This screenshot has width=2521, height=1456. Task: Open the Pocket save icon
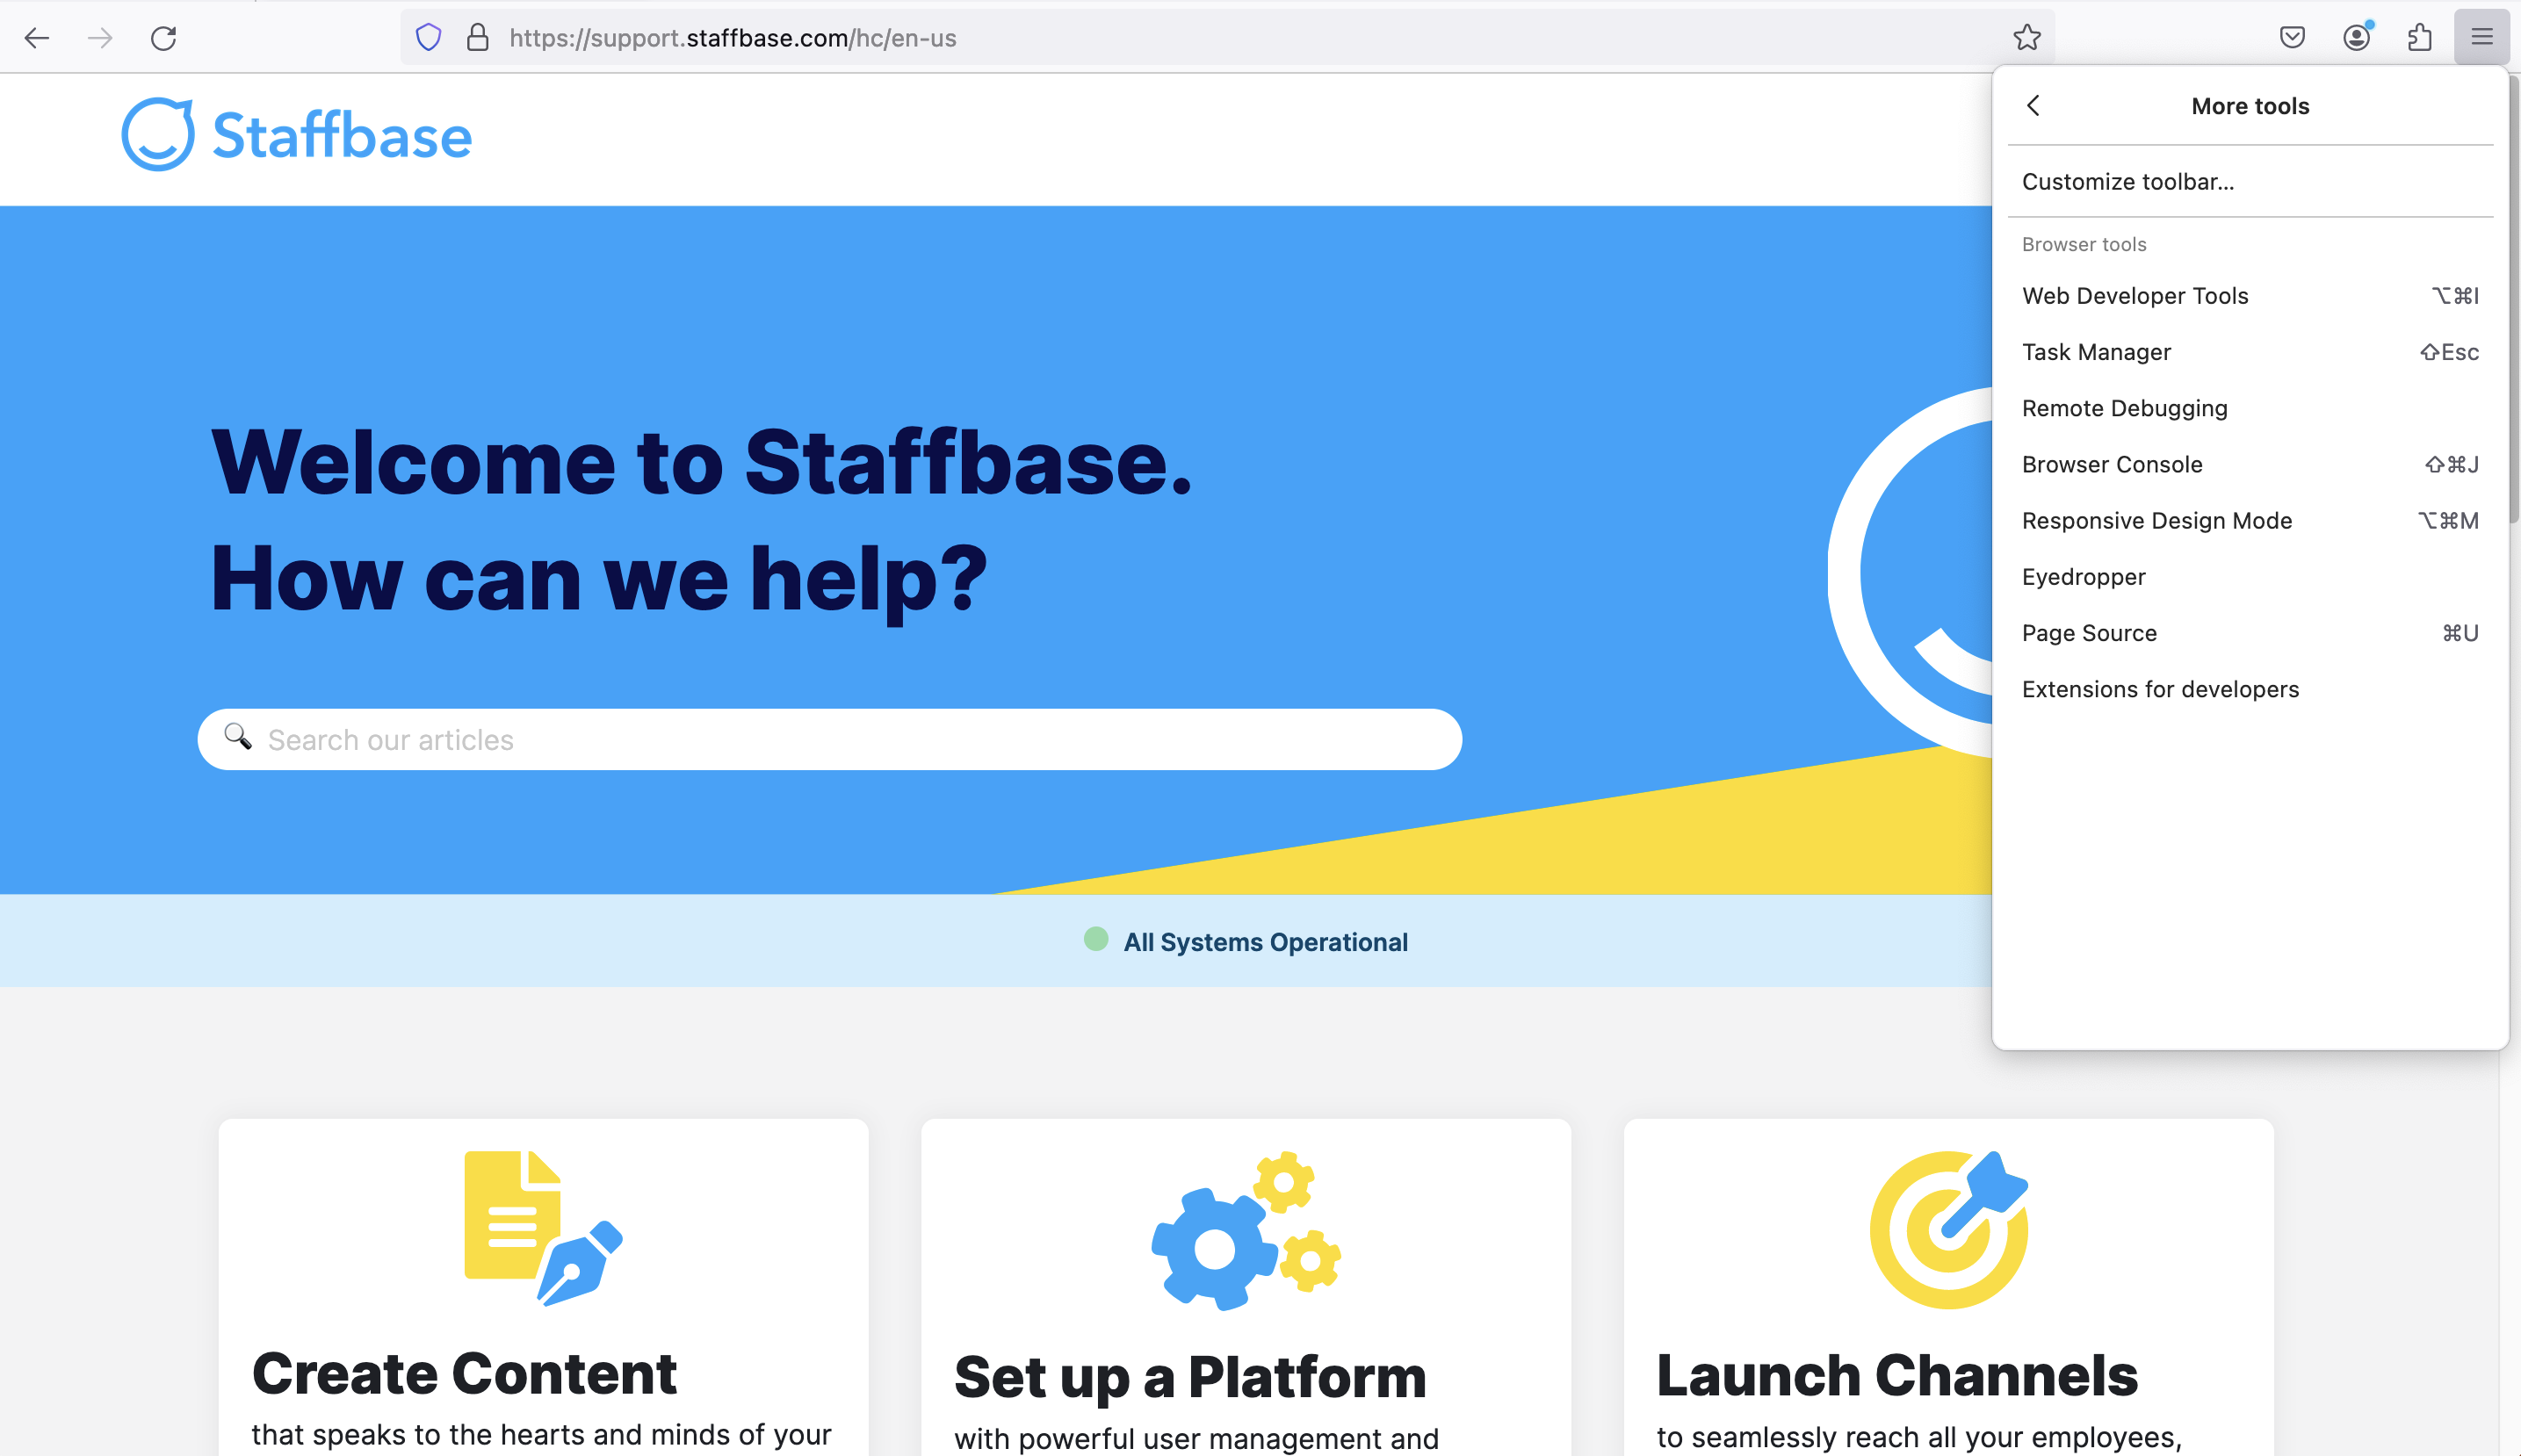pos(2292,38)
